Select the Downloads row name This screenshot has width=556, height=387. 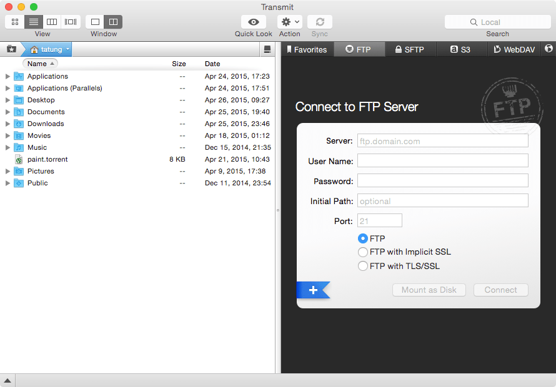(x=46, y=124)
